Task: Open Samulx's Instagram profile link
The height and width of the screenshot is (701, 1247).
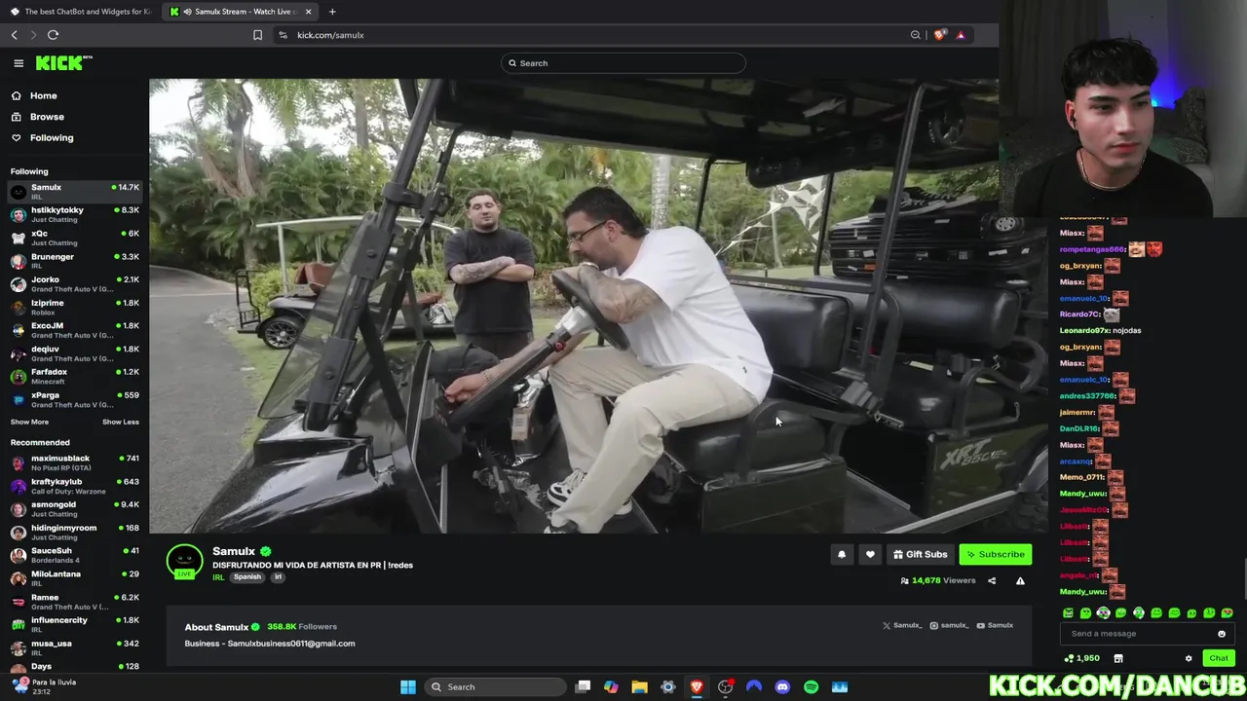Action: pyautogui.click(x=949, y=626)
